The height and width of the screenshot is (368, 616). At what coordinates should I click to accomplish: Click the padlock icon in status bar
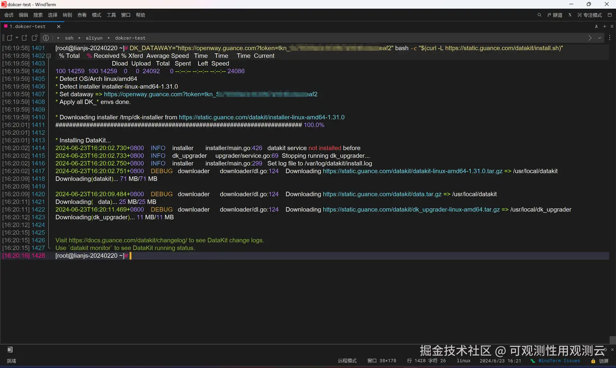click(594, 361)
